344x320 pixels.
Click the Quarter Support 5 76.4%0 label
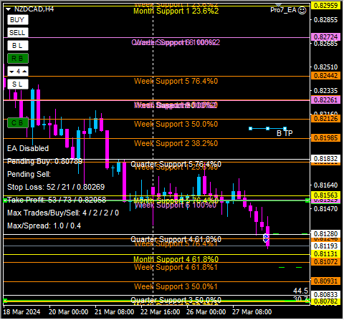(176, 164)
